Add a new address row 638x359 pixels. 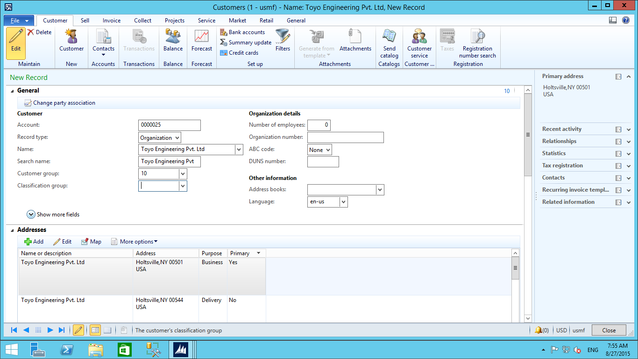pyautogui.click(x=34, y=242)
